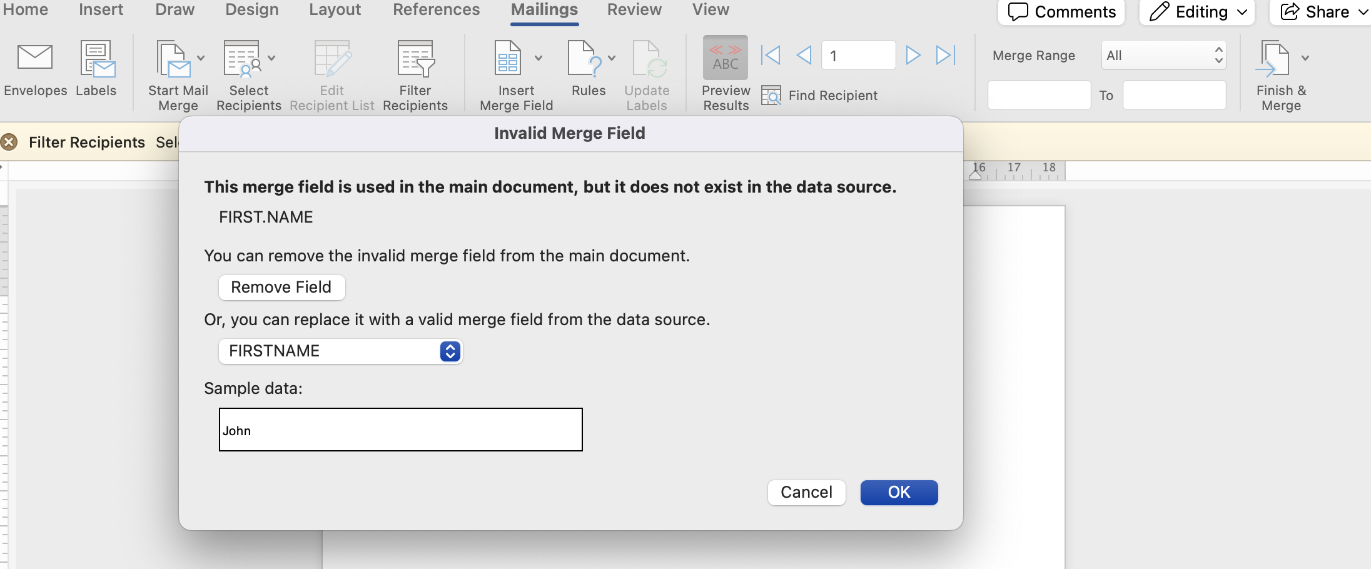Switch to the Design tab
This screenshot has width=1371, height=569.
click(x=252, y=9)
